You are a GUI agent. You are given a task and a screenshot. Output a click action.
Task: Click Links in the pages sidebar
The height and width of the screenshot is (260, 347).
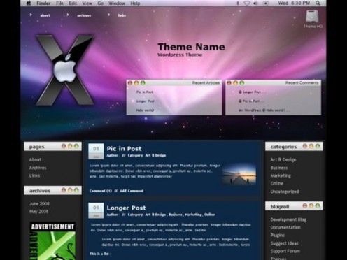[34, 175]
